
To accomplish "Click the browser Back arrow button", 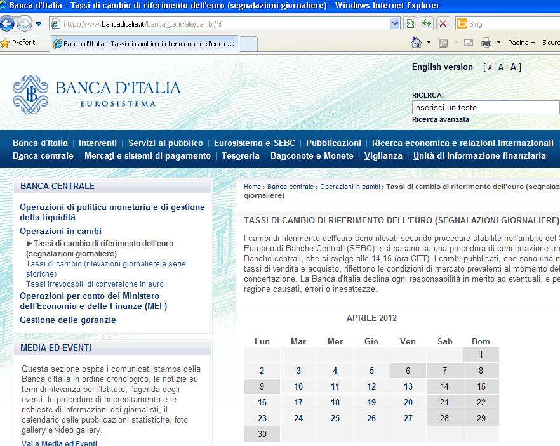I will pos(7,24).
